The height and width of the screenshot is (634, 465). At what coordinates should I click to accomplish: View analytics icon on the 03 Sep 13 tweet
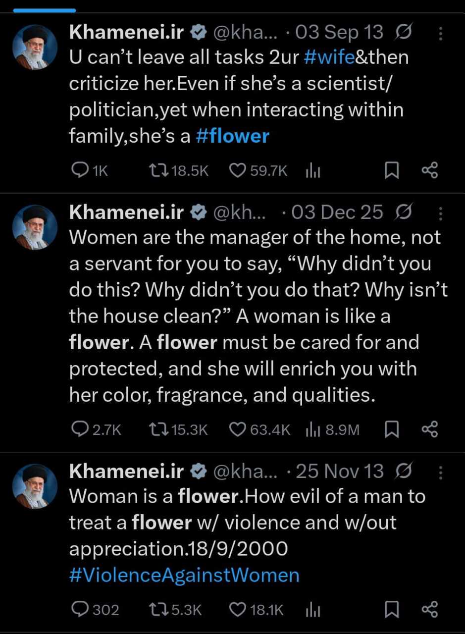click(313, 171)
